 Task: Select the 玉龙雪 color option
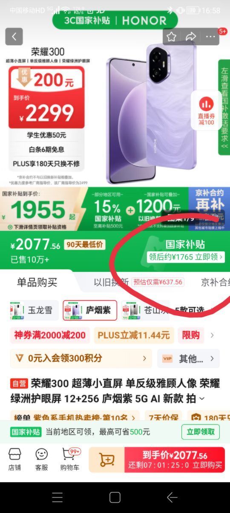tap(34, 310)
